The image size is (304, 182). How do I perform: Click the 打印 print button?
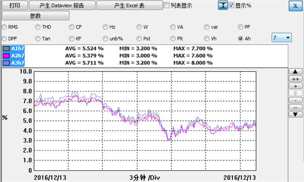[15, 6]
